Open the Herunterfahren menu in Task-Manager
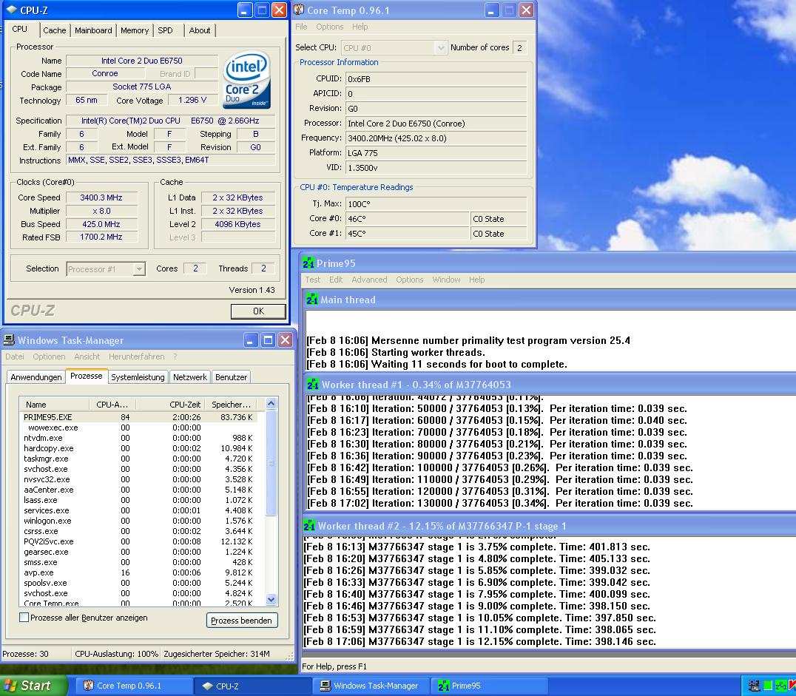796x696 pixels. pyautogui.click(x=137, y=357)
